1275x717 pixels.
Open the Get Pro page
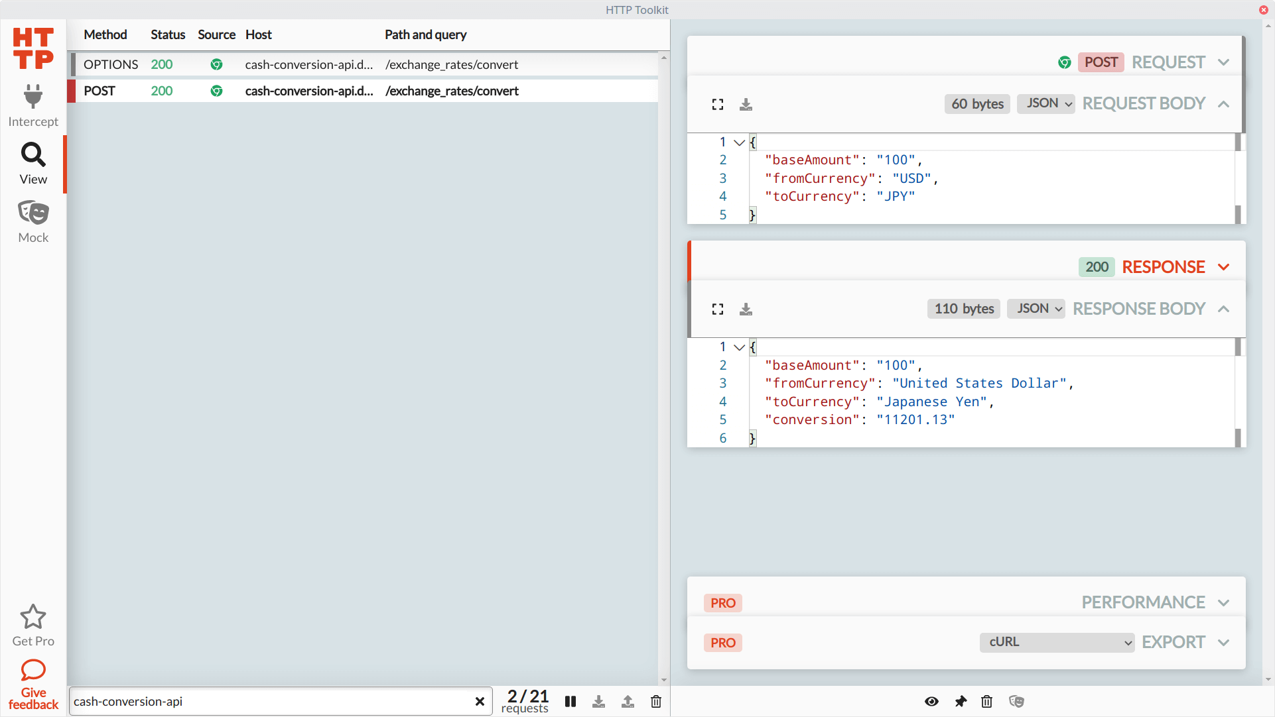33,624
